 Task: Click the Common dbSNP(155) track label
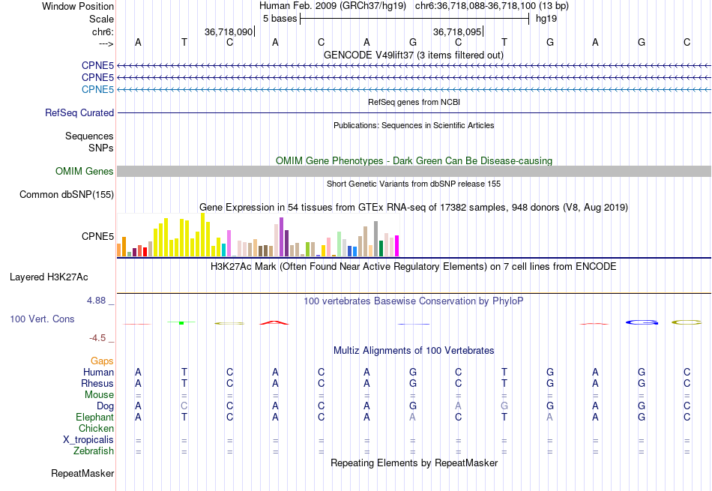pyautogui.click(x=67, y=194)
